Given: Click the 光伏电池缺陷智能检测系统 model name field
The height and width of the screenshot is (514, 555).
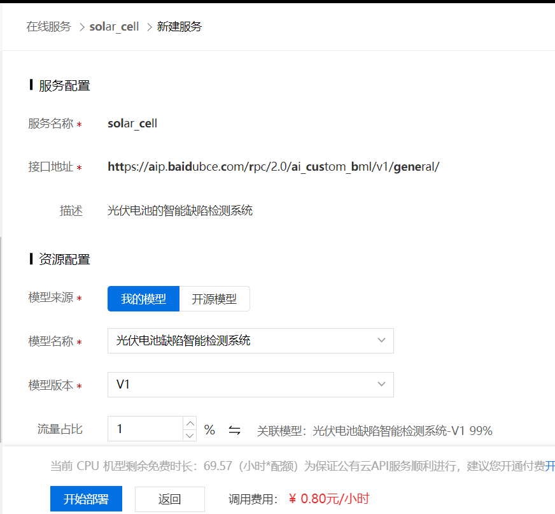Looking at the screenshot, I should (x=250, y=341).
